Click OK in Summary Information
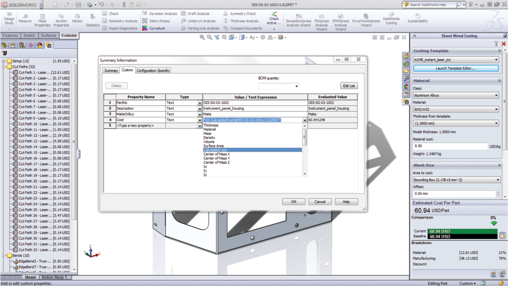 pos(294,202)
